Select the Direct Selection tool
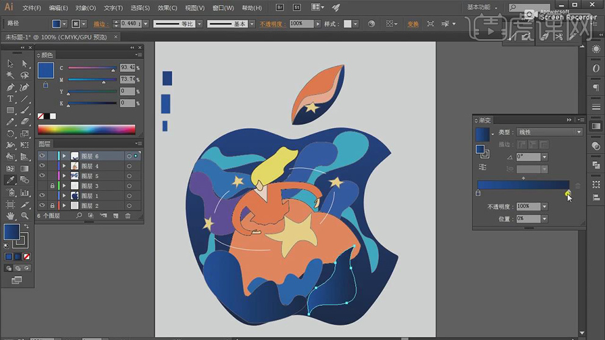This screenshot has height=340, width=605. (24, 63)
